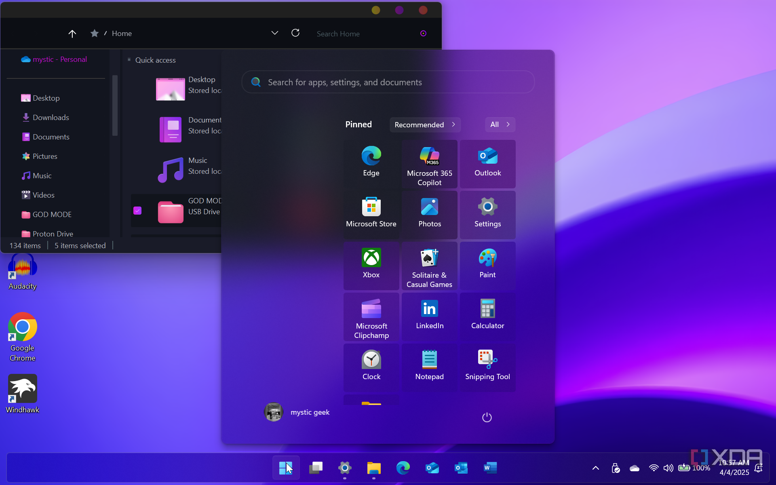Launch Snipping Tool
Image resolution: width=776 pixels, height=485 pixels.
click(487, 367)
